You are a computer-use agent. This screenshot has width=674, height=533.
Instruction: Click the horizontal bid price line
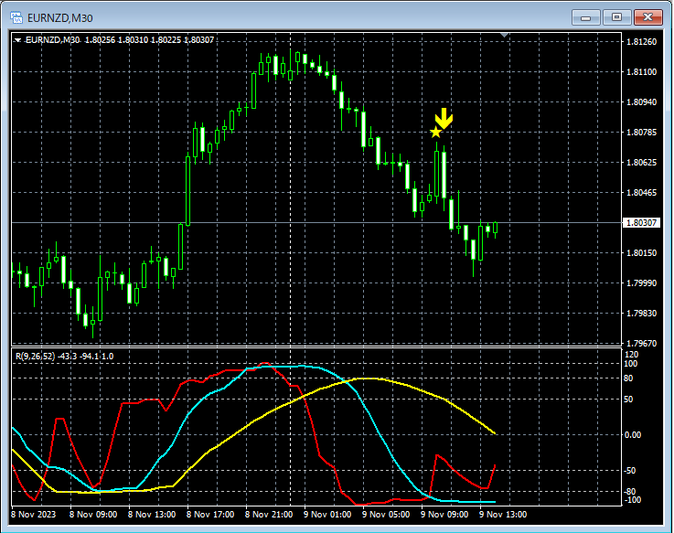click(x=316, y=223)
